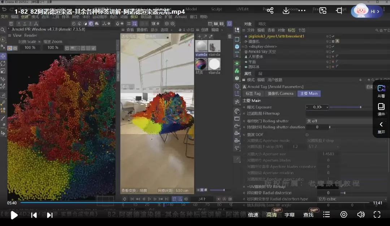Click the 曝光 Exposure value field
This screenshot has width=390, height=226.
[x=317, y=107]
